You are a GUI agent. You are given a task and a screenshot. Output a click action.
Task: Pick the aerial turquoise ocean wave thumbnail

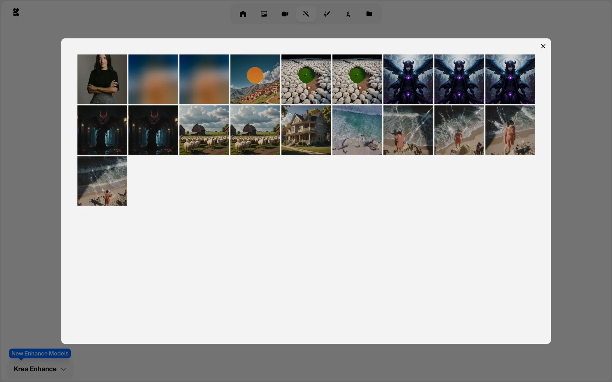point(357,130)
